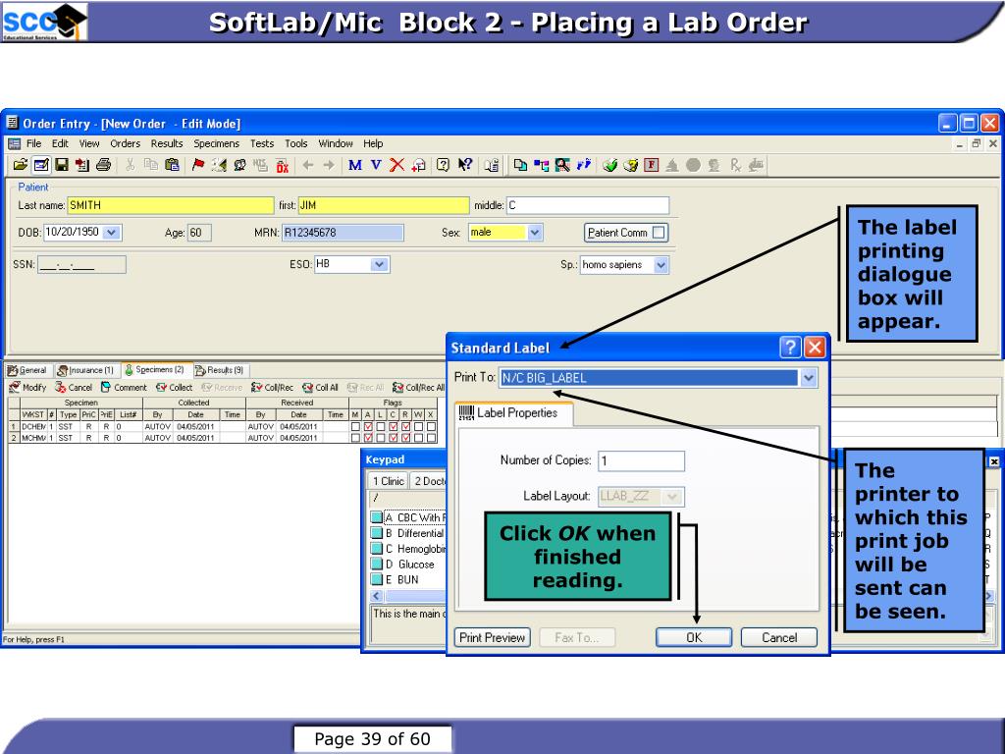
Task: Uncheck R flag for MCHM specimen row
Action: (x=405, y=438)
